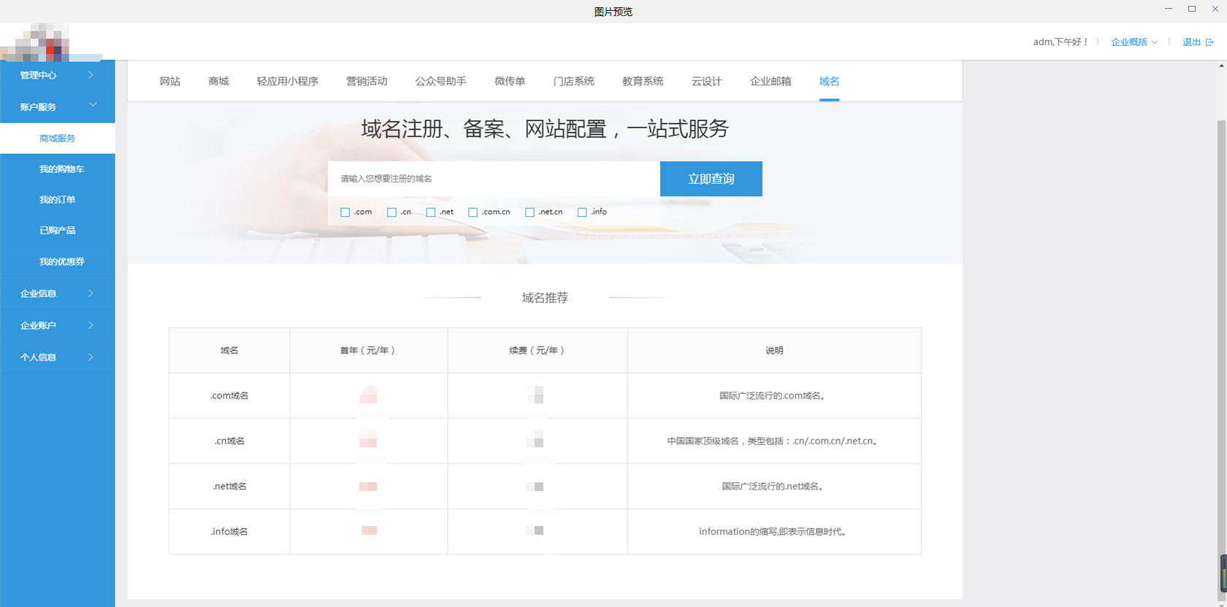Click the 说明 column header
This screenshot has height=607, width=1227.
click(774, 350)
